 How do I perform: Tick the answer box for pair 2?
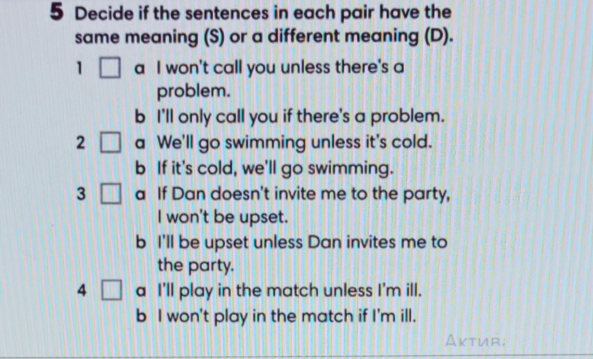click(110, 143)
